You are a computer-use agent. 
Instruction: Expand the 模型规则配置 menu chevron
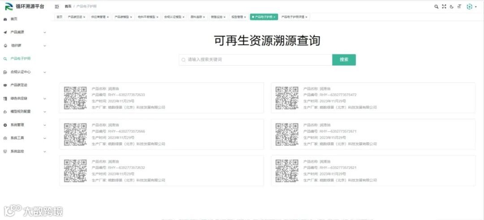[45, 112]
